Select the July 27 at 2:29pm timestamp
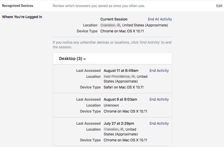The width and height of the screenshot is (224, 147). click(119, 123)
